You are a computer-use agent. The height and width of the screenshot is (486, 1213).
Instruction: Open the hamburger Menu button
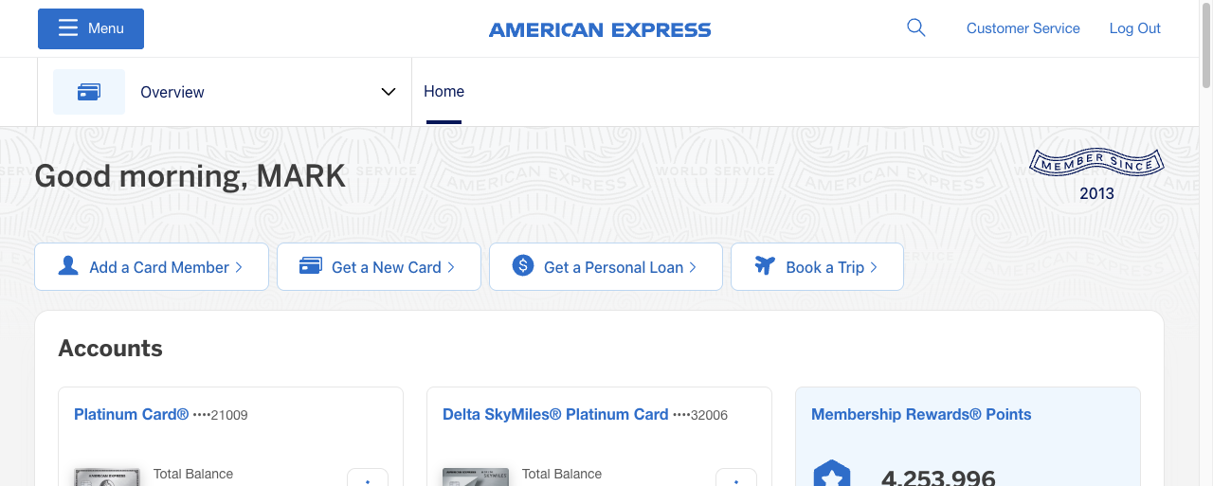tap(91, 28)
